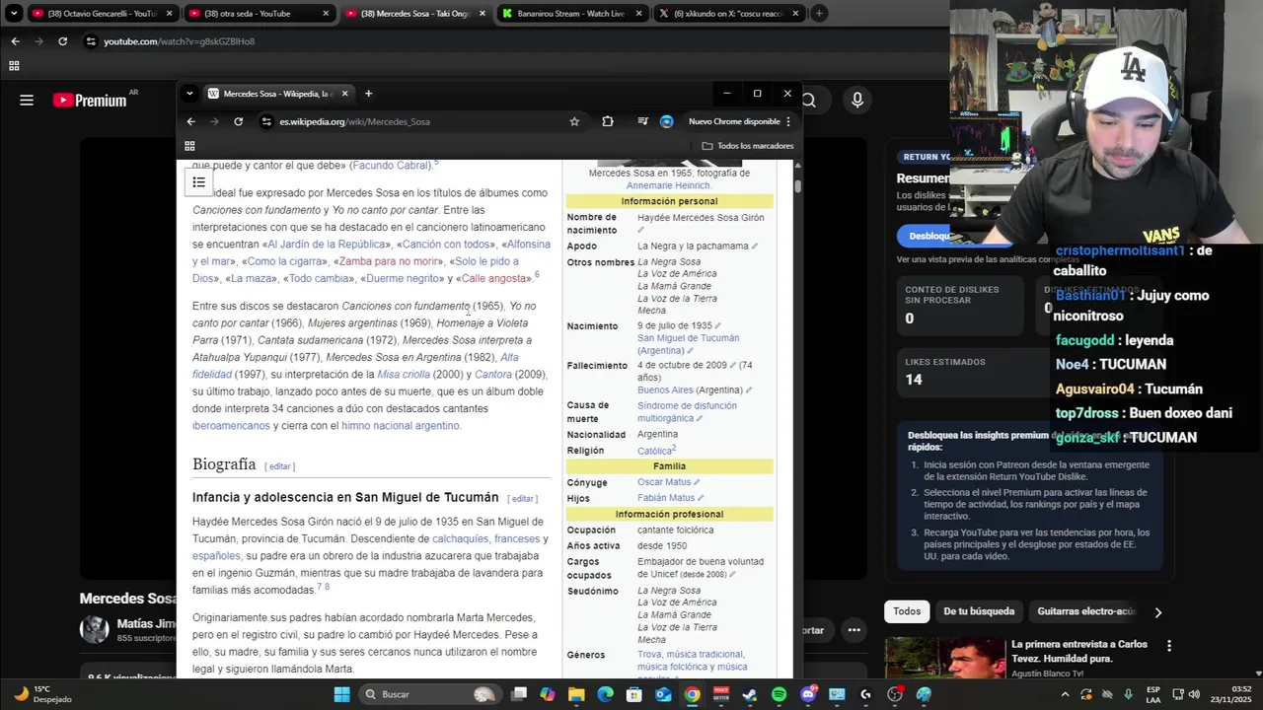Open Google Chrome from the taskbar

pos(693,694)
